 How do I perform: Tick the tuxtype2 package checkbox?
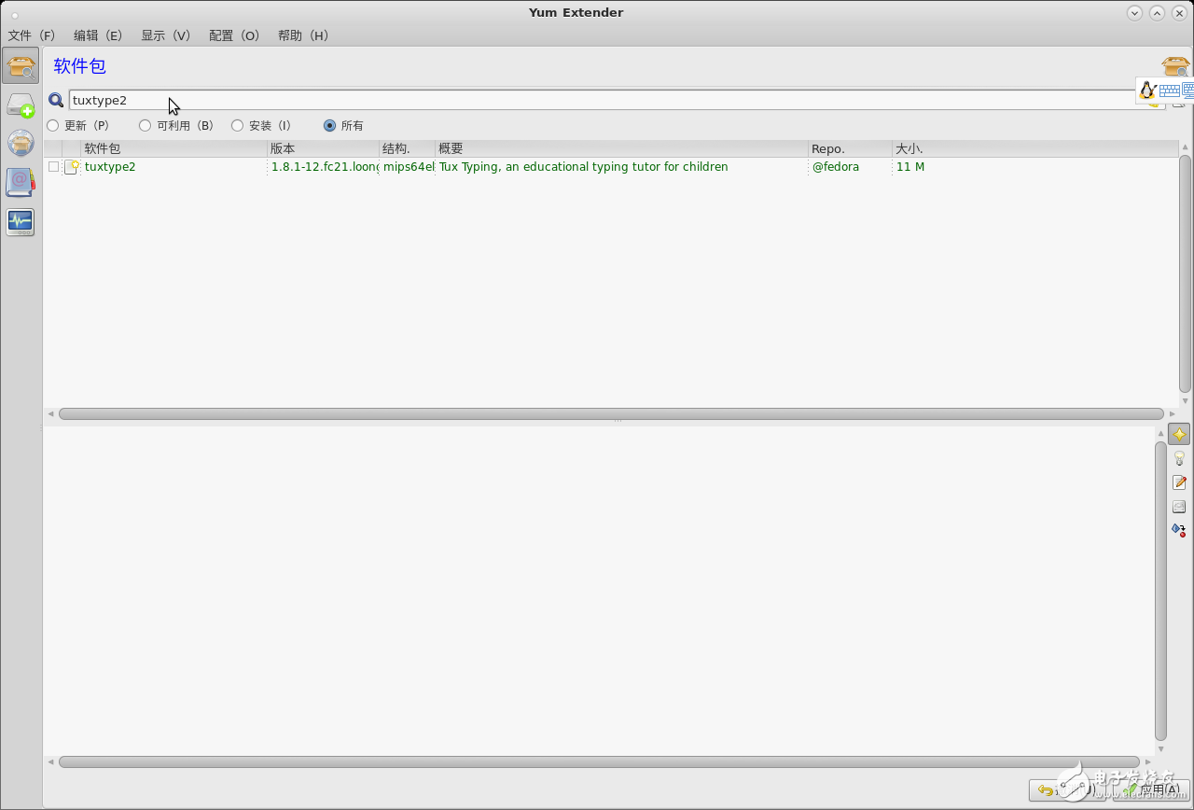(54, 167)
